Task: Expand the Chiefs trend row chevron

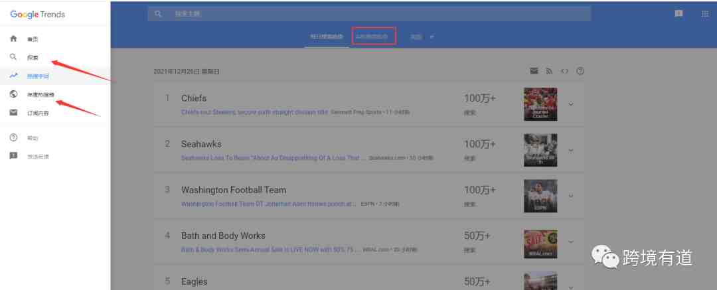Action: 571,104
